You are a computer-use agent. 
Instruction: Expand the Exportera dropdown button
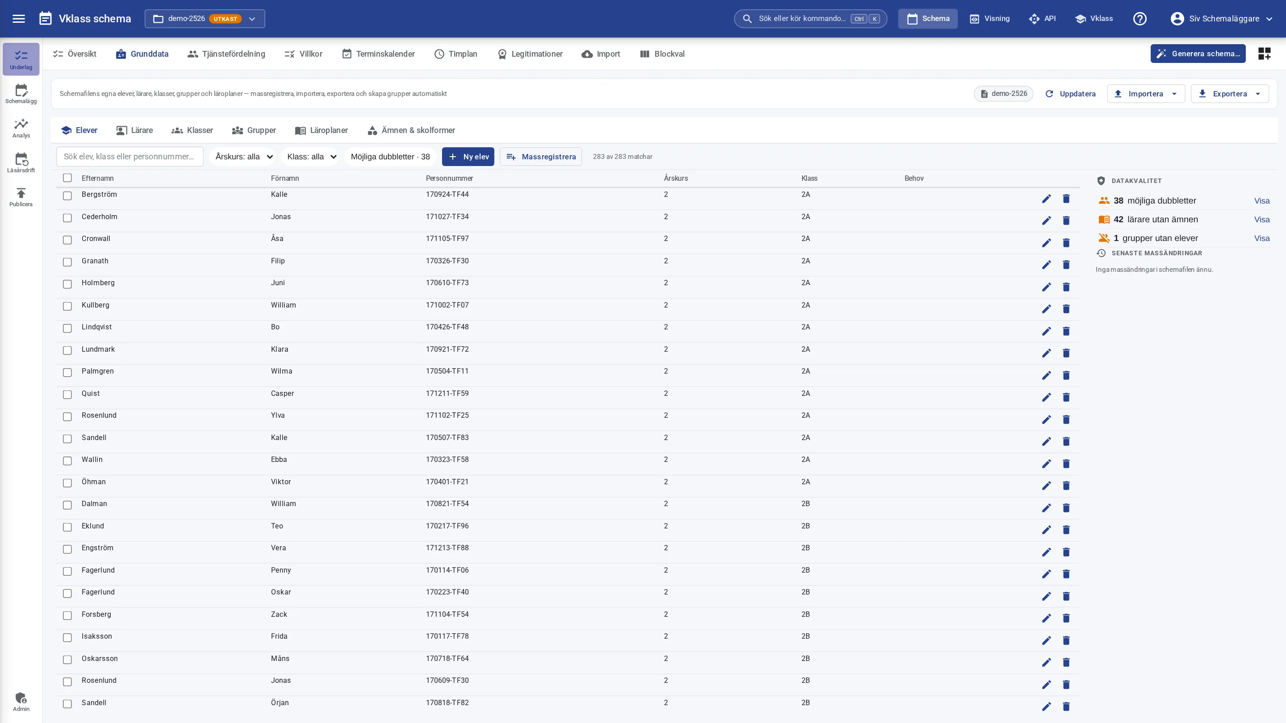(1230, 94)
